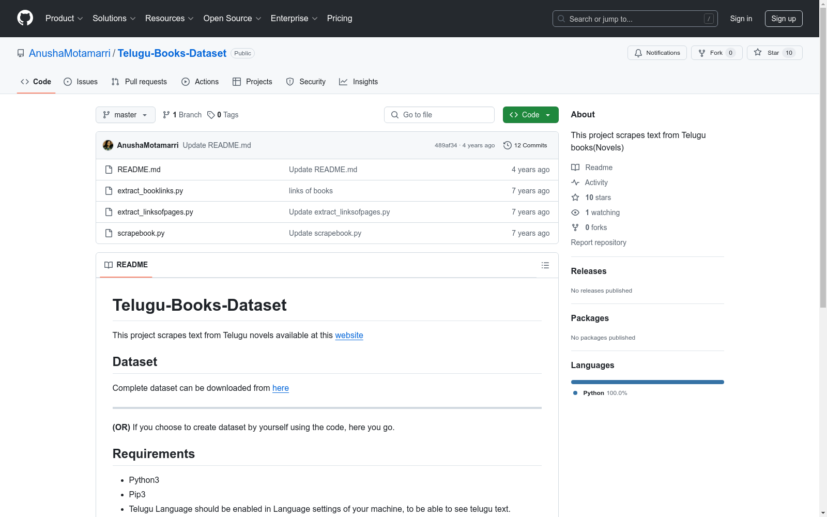
Task: Switch to the Security tab
Action: tap(306, 82)
